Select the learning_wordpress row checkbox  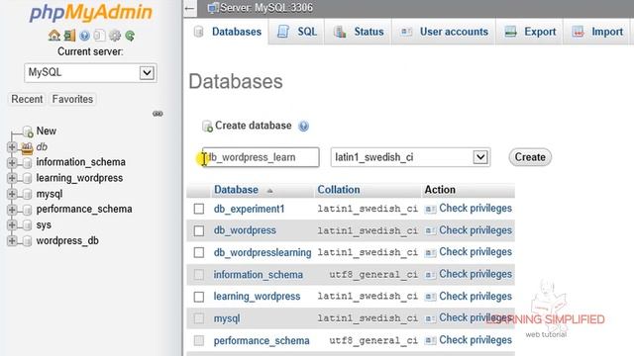click(x=199, y=297)
